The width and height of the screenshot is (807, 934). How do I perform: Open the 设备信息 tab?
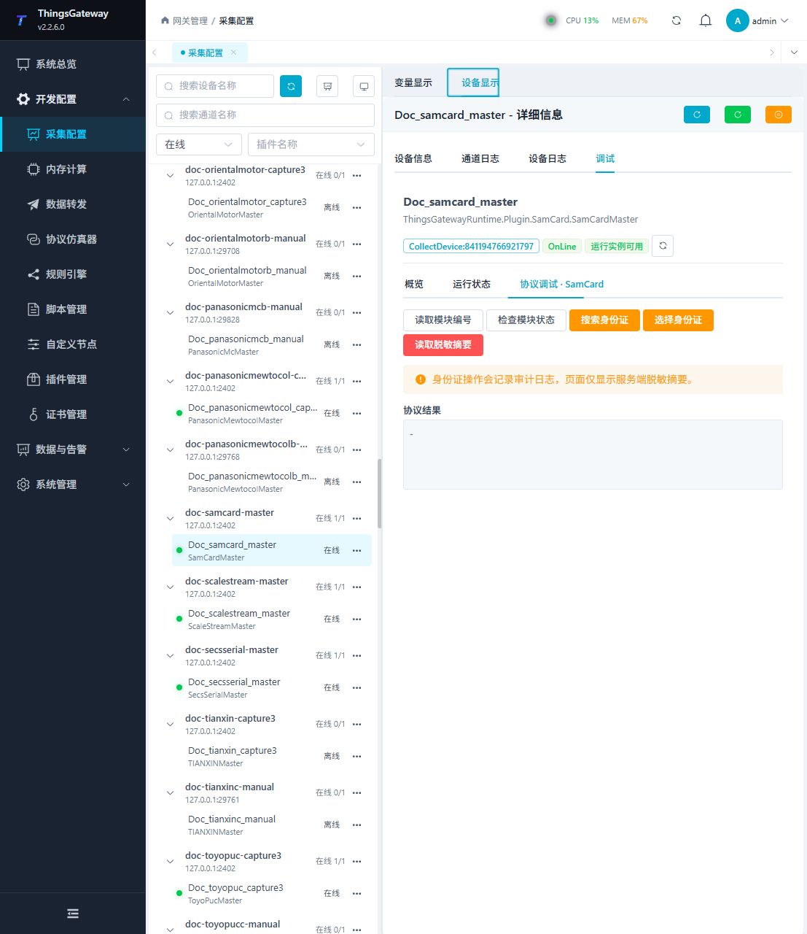413,158
